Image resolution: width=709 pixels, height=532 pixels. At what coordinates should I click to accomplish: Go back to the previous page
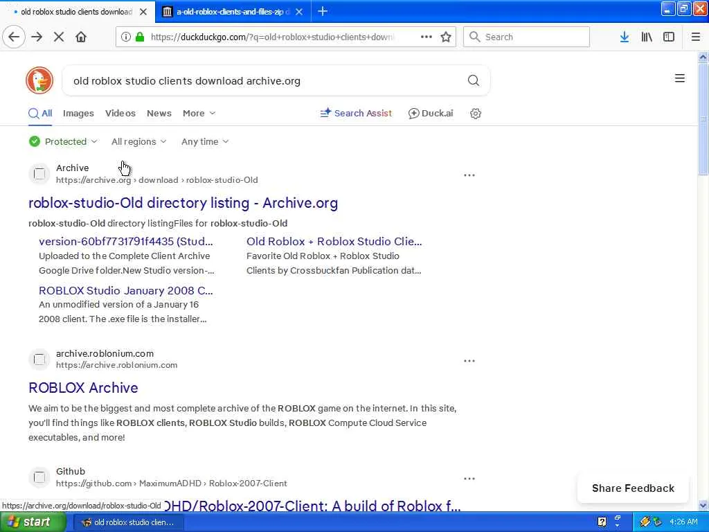click(x=14, y=37)
